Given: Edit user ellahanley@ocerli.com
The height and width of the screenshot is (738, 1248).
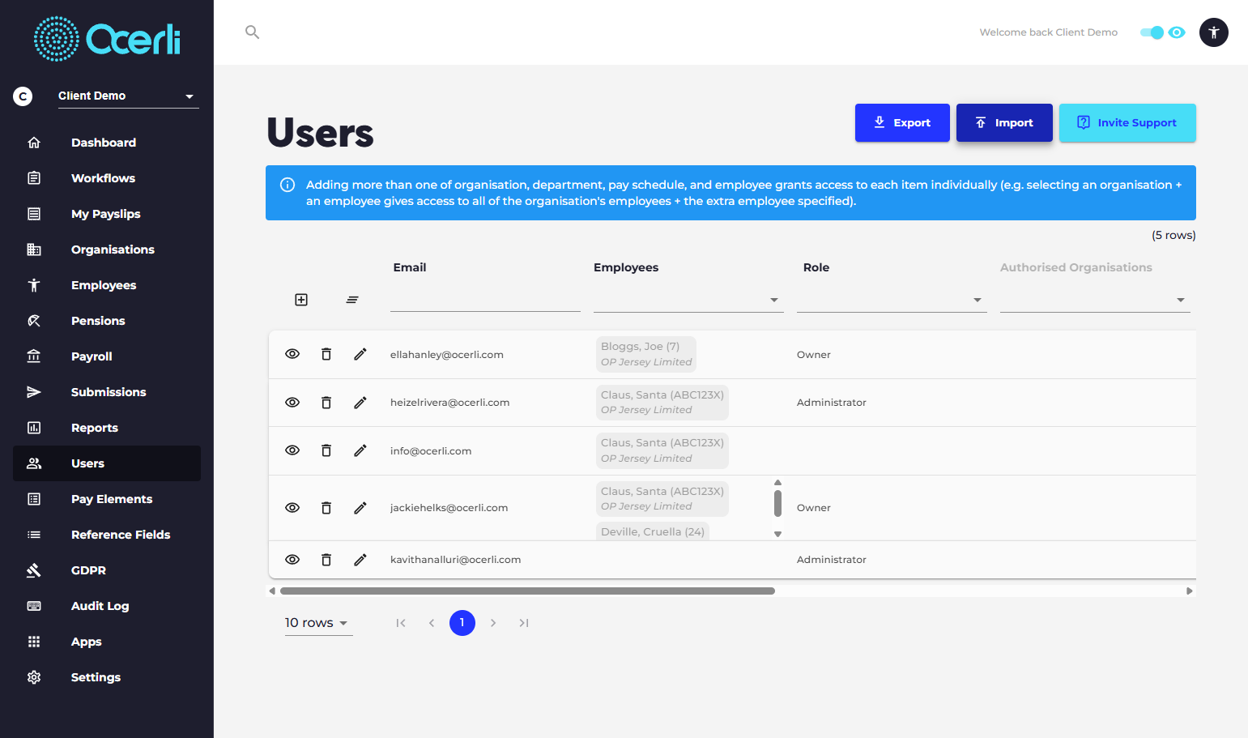Looking at the screenshot, I should [x=360, y=354].
